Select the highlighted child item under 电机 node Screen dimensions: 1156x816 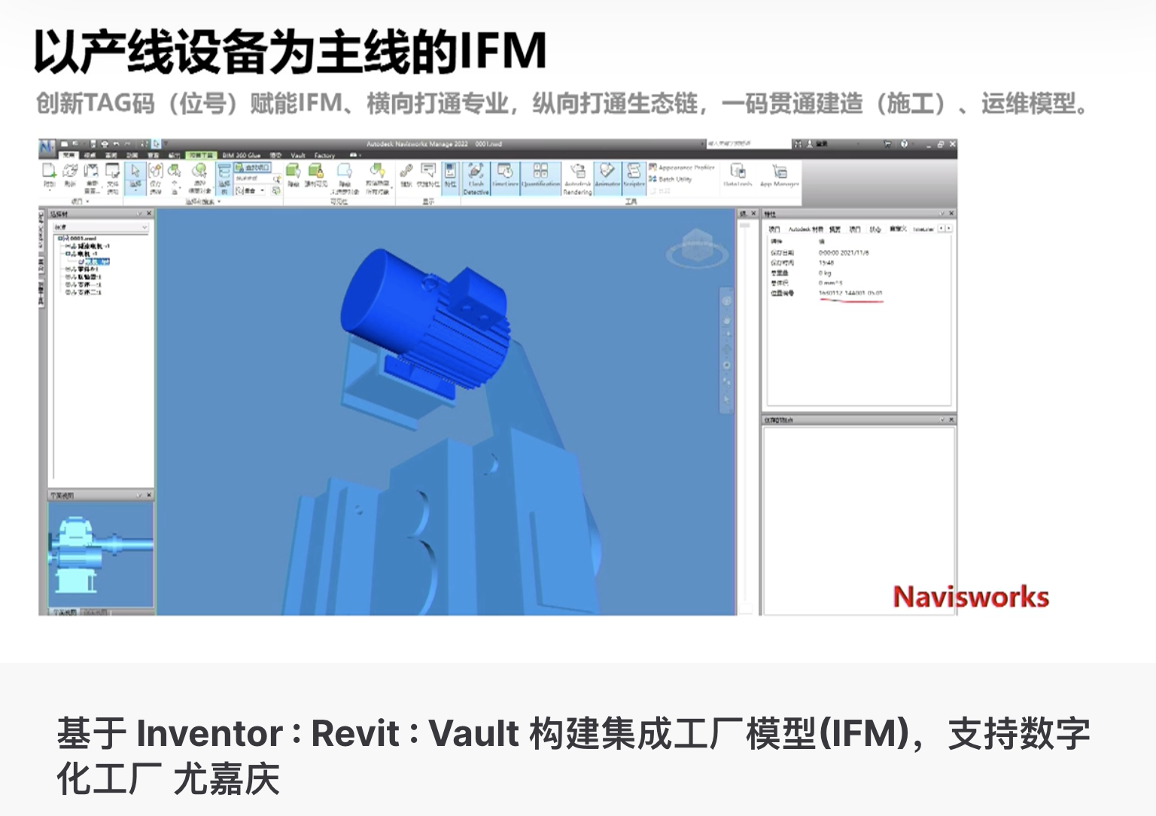pyautogui.click(x=96, y=261)
